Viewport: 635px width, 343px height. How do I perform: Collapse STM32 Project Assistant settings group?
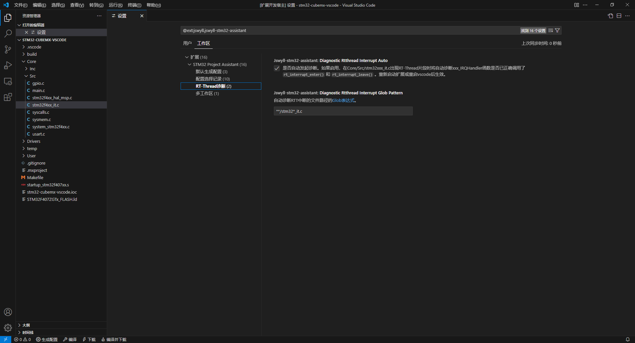190,65
